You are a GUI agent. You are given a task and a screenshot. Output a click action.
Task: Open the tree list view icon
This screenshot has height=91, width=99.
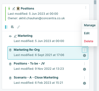pyautogui.click(x=6, y=27)
